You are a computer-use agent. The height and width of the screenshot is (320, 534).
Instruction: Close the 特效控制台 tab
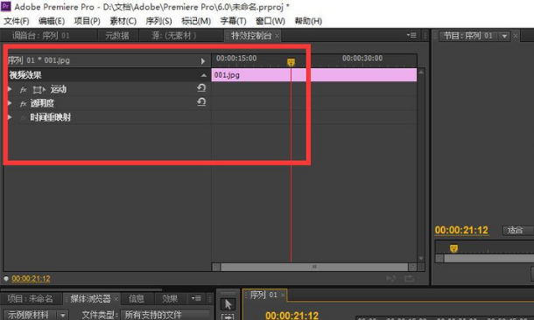277,36
